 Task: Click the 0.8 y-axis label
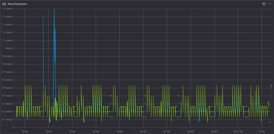click(8, 64)
